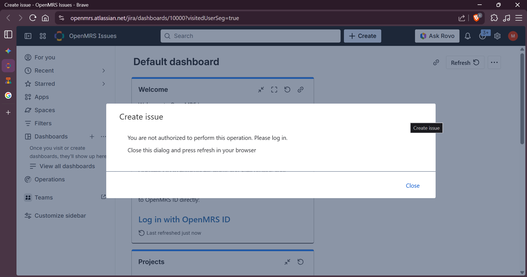Click the notifications bell icon

[x=467, y=36]
